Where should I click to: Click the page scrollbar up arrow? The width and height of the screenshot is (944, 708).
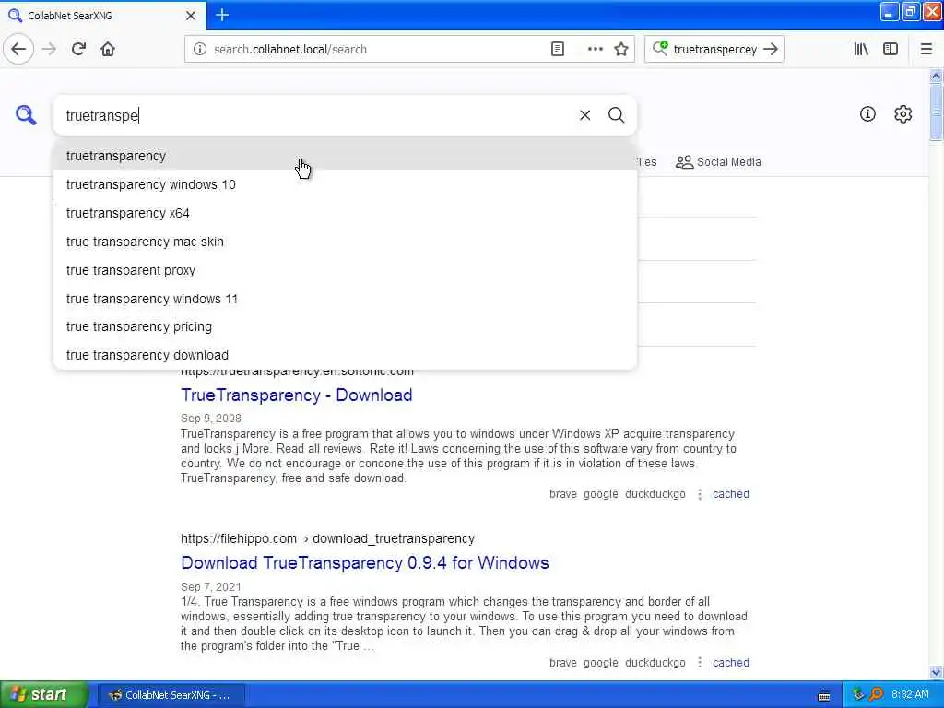pos(936,76)
